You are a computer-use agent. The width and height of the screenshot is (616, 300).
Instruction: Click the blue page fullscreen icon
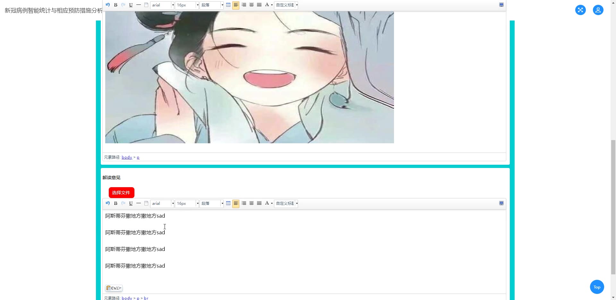tap(580, 10)
